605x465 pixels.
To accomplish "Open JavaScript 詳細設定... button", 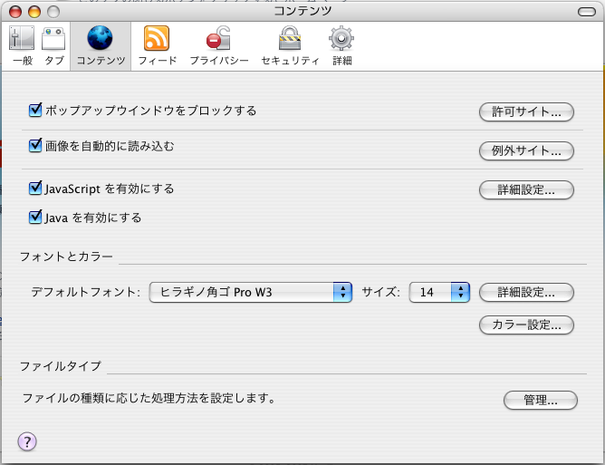I will [526, 190].
